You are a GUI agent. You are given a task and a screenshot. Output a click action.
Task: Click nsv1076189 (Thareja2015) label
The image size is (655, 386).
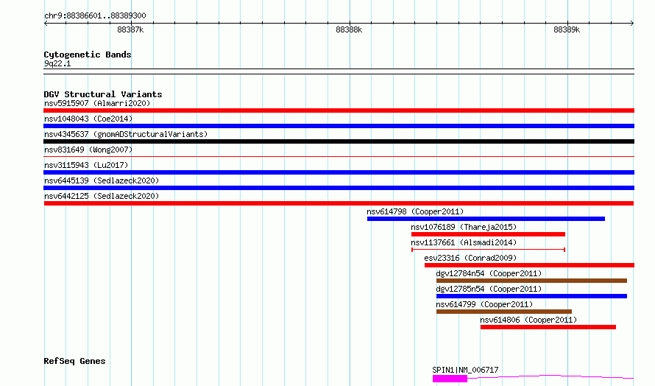point(464,227)
